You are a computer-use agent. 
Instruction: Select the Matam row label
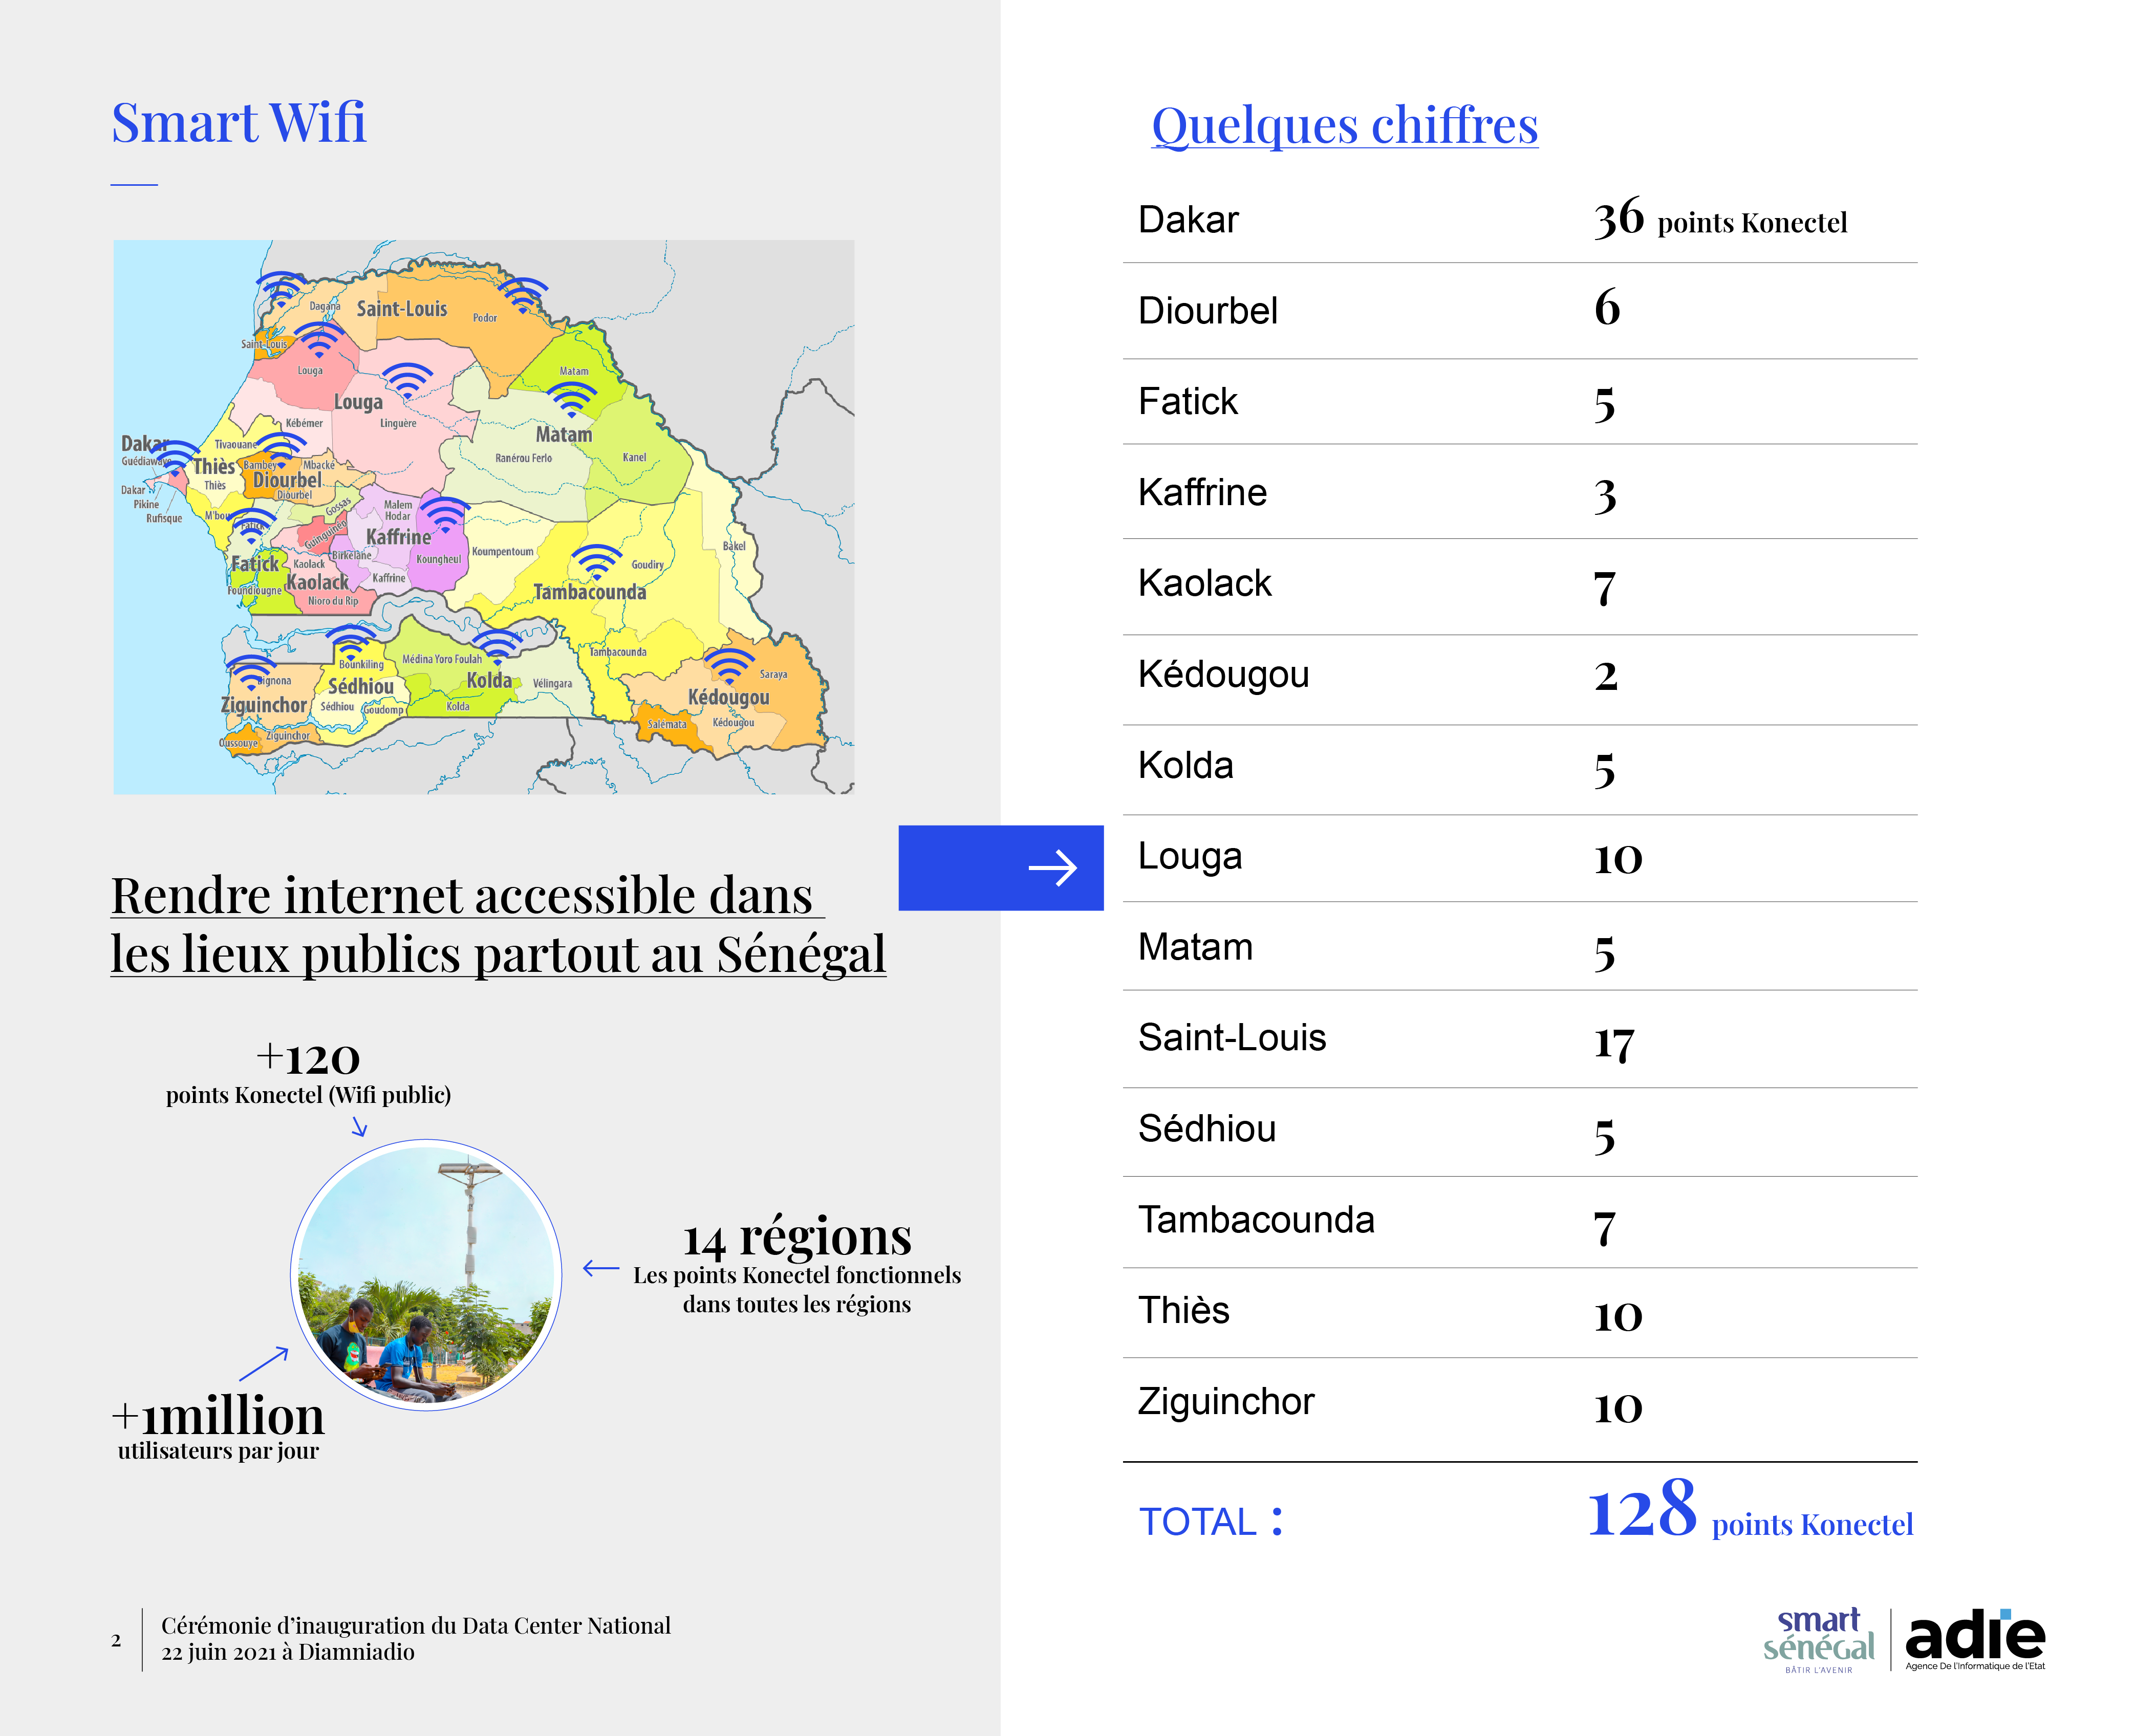pos(1196,948)
